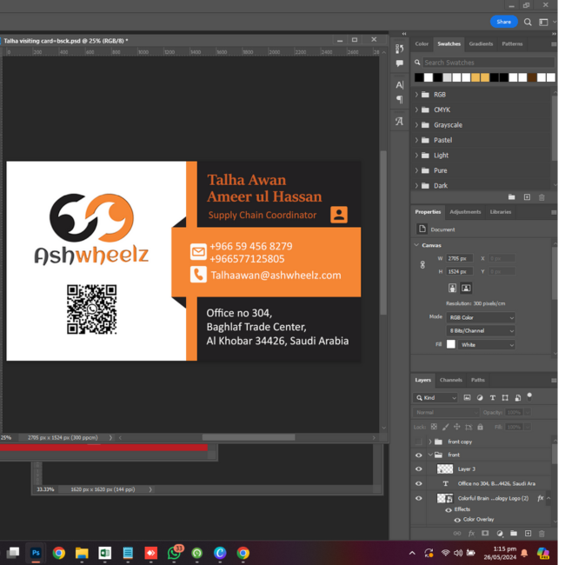Click the Search Swatches field
The width and height of the screenshot is (565, 565).
pyautogui.click(x=489, y=63)
